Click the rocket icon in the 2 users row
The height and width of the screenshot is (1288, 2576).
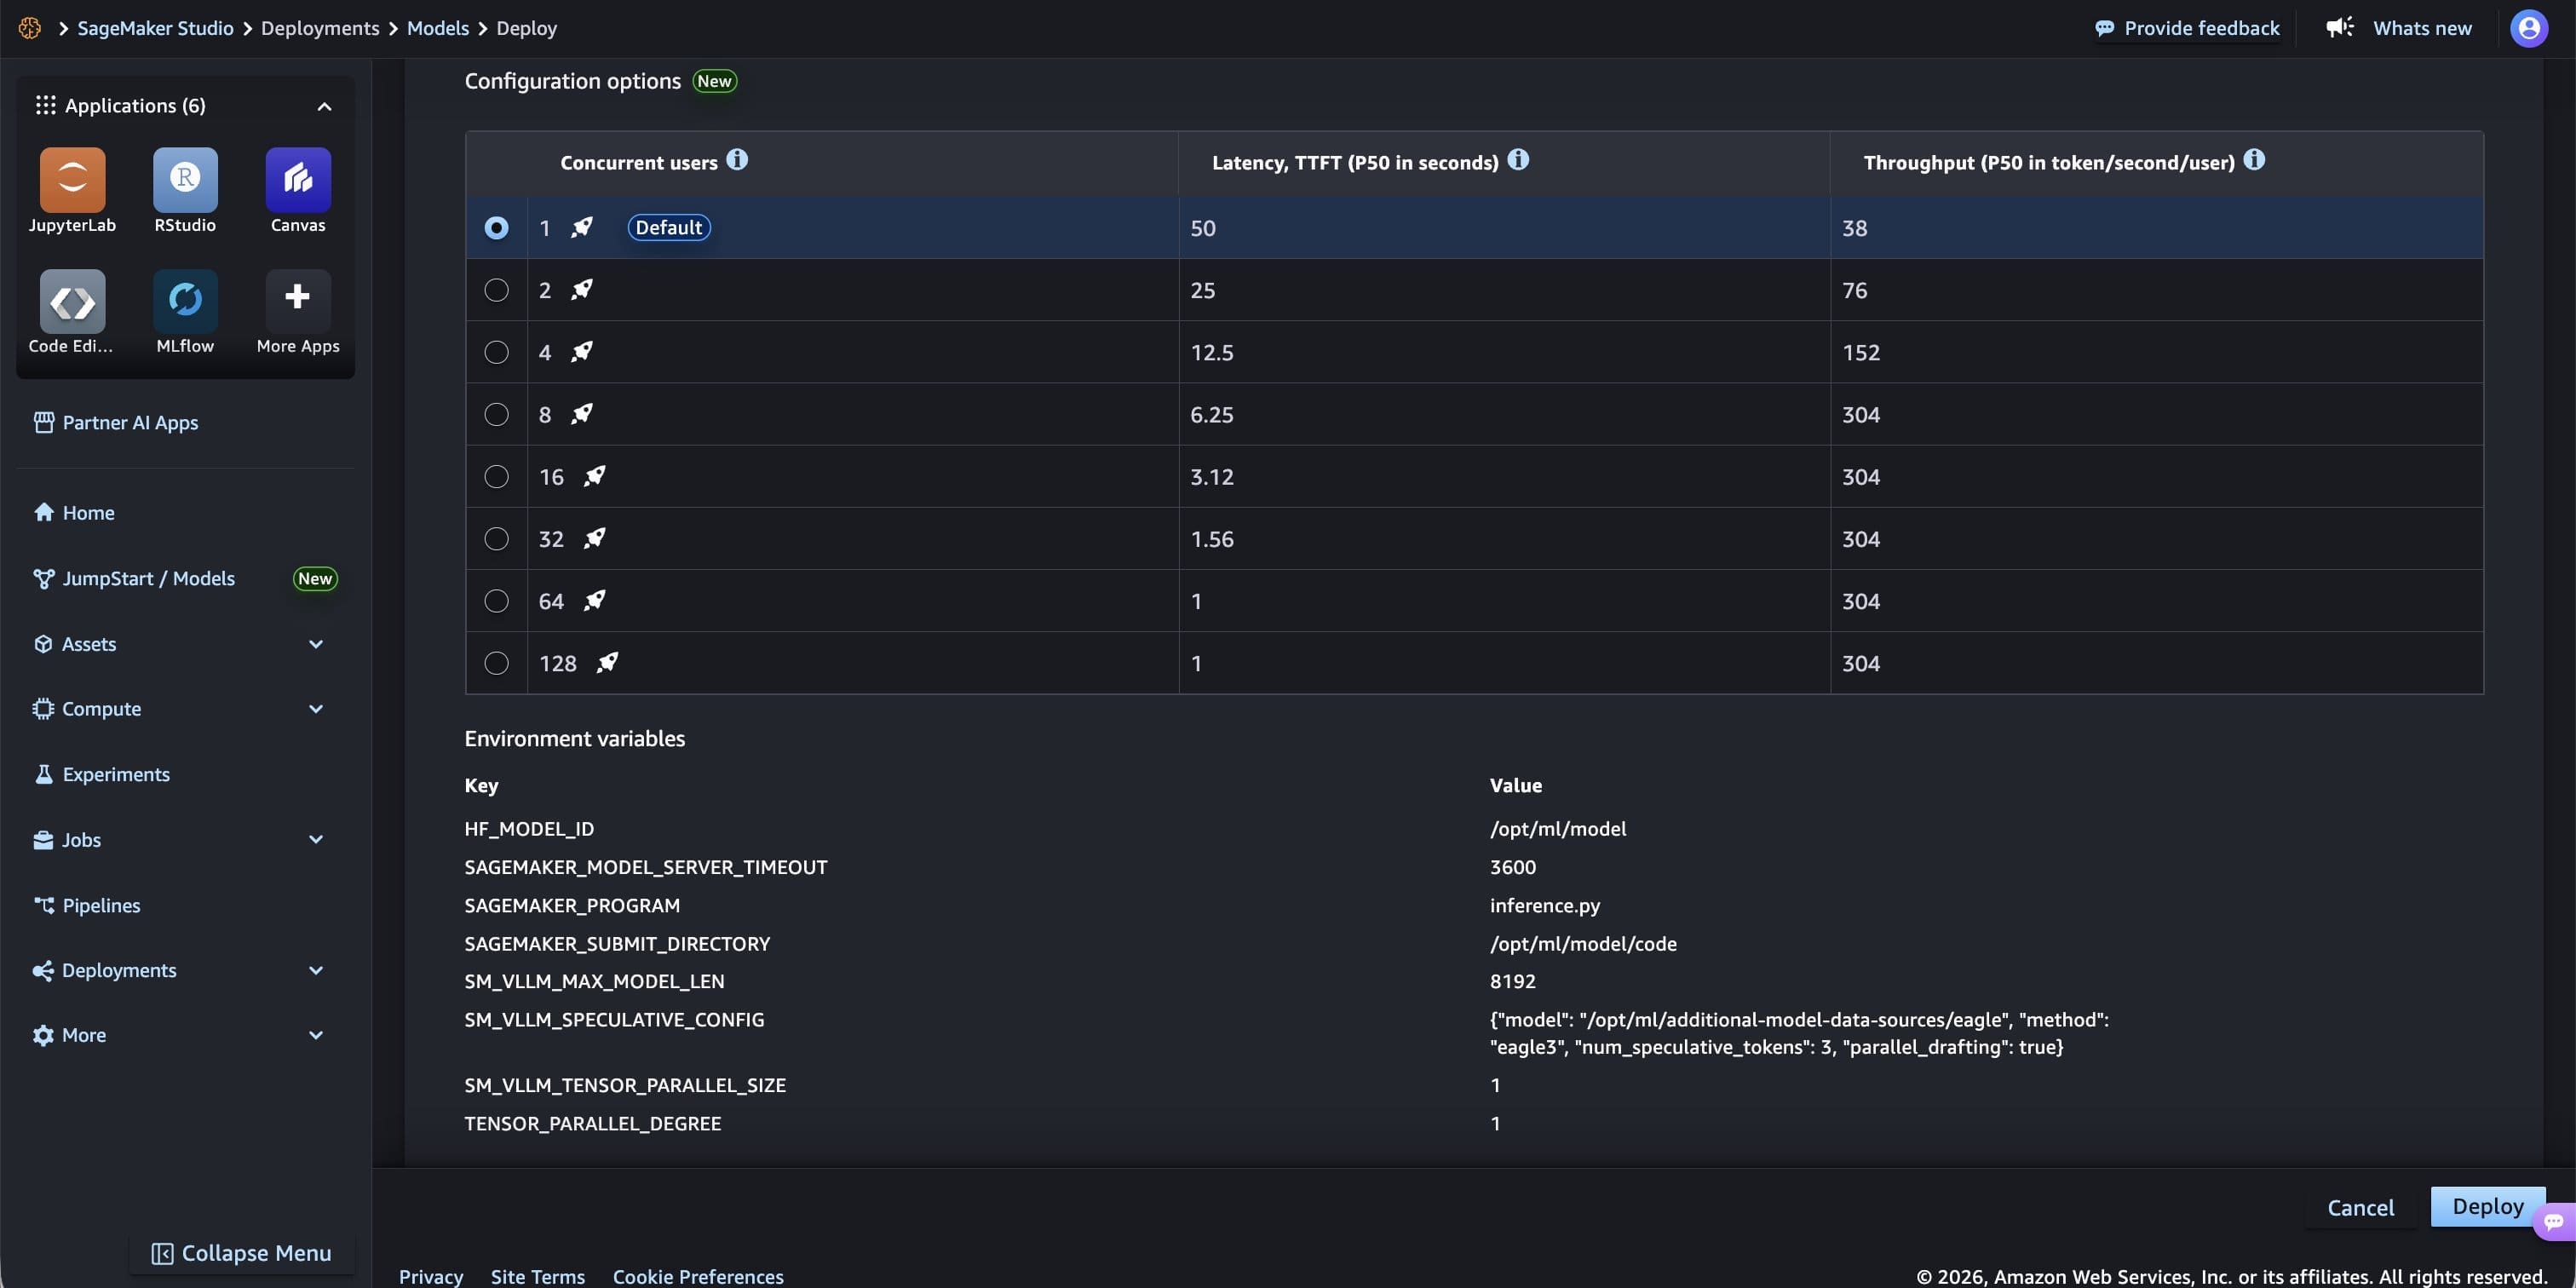pos(582,289)
